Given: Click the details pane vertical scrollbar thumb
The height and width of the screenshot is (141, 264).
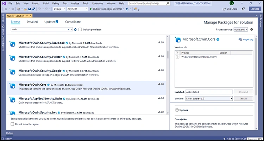Looking at the screenshot, I should [256, 67].
